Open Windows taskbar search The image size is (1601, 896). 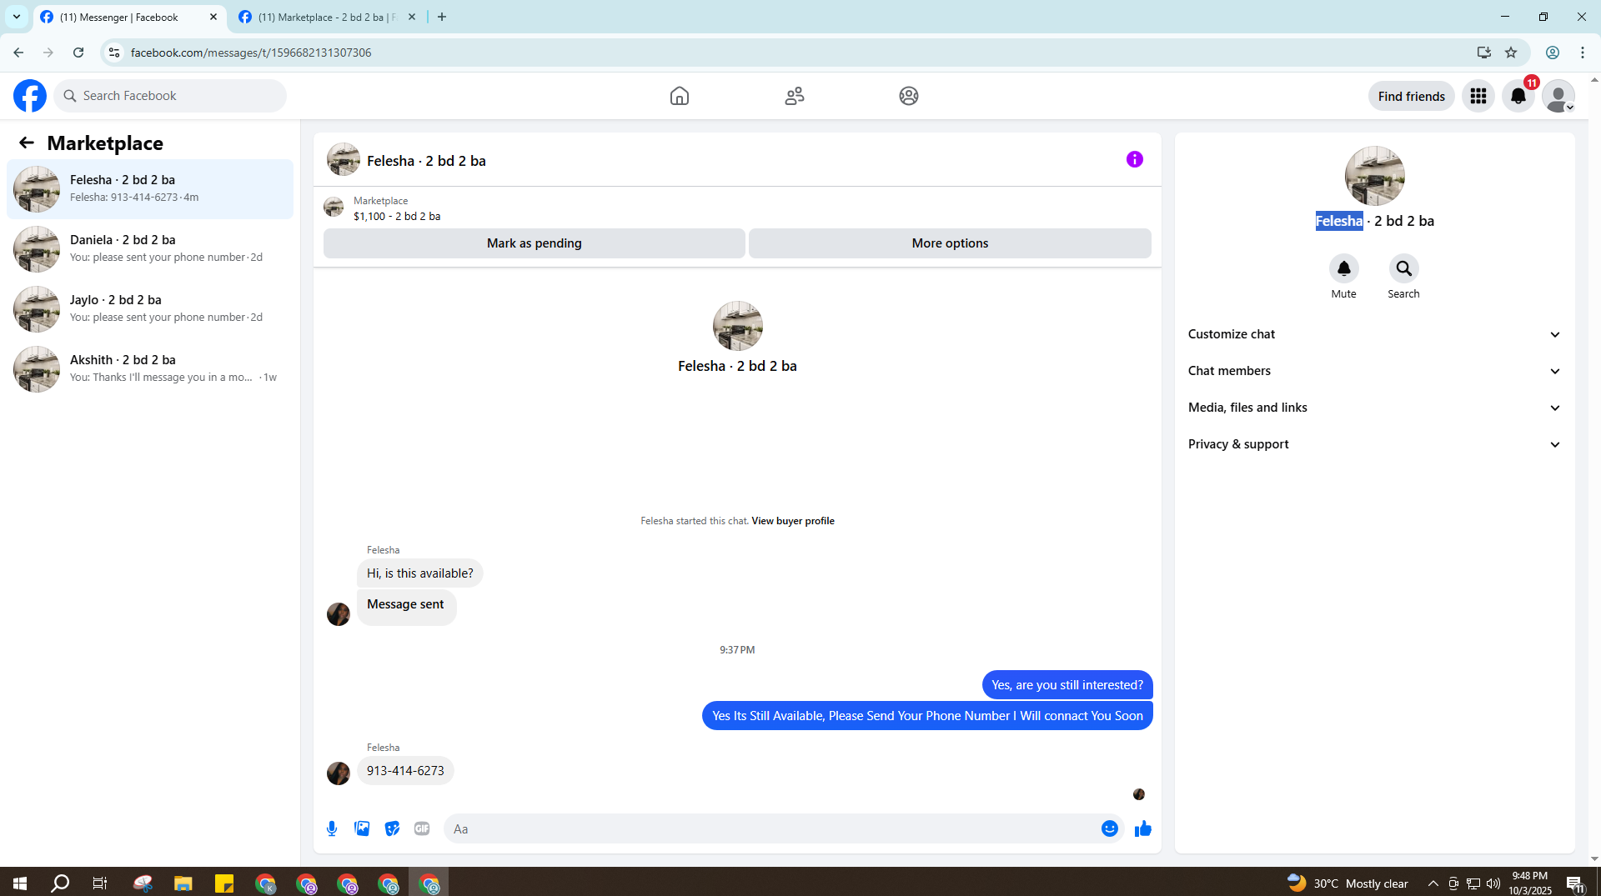(60, 883)
